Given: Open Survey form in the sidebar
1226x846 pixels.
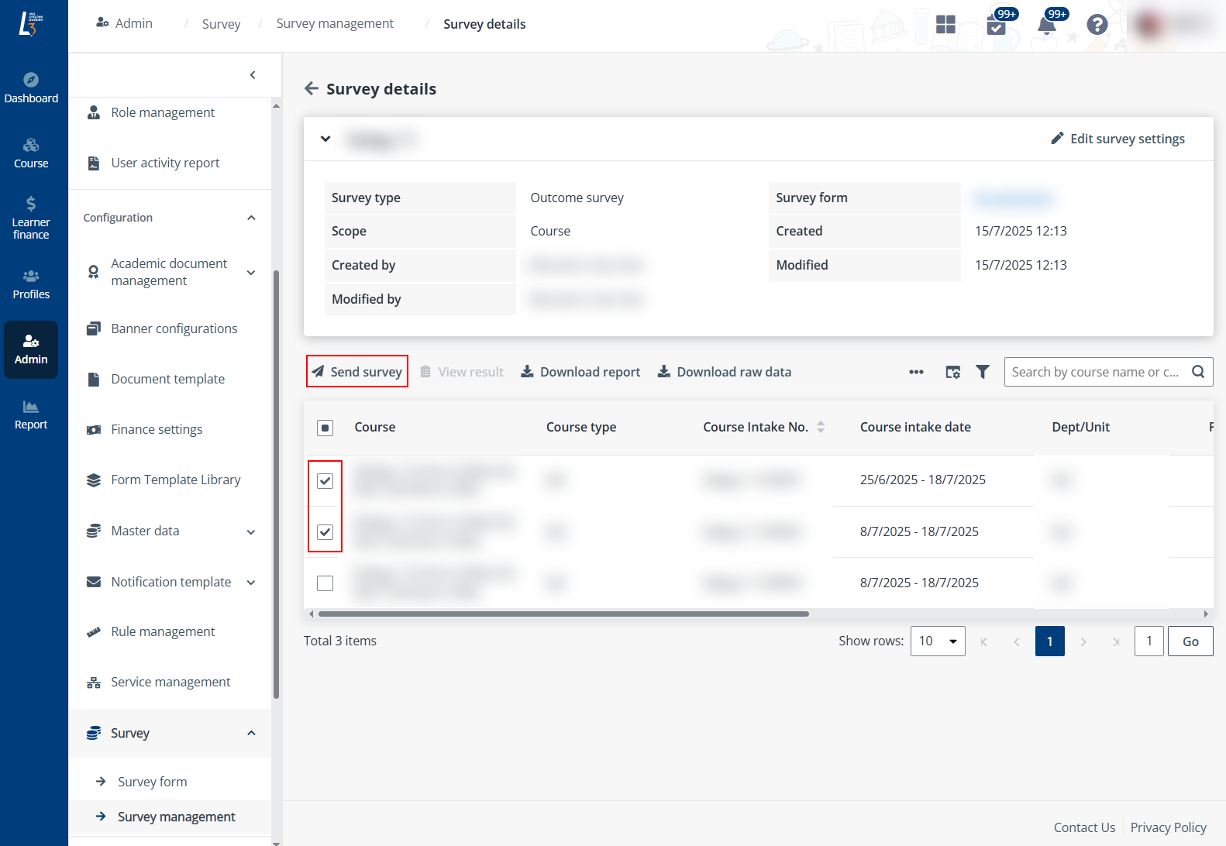Looking at the screenshot, I should (x=152, y=782).
